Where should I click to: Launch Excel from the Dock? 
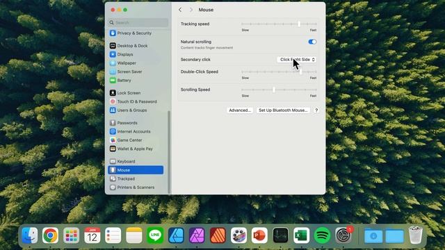301,235
